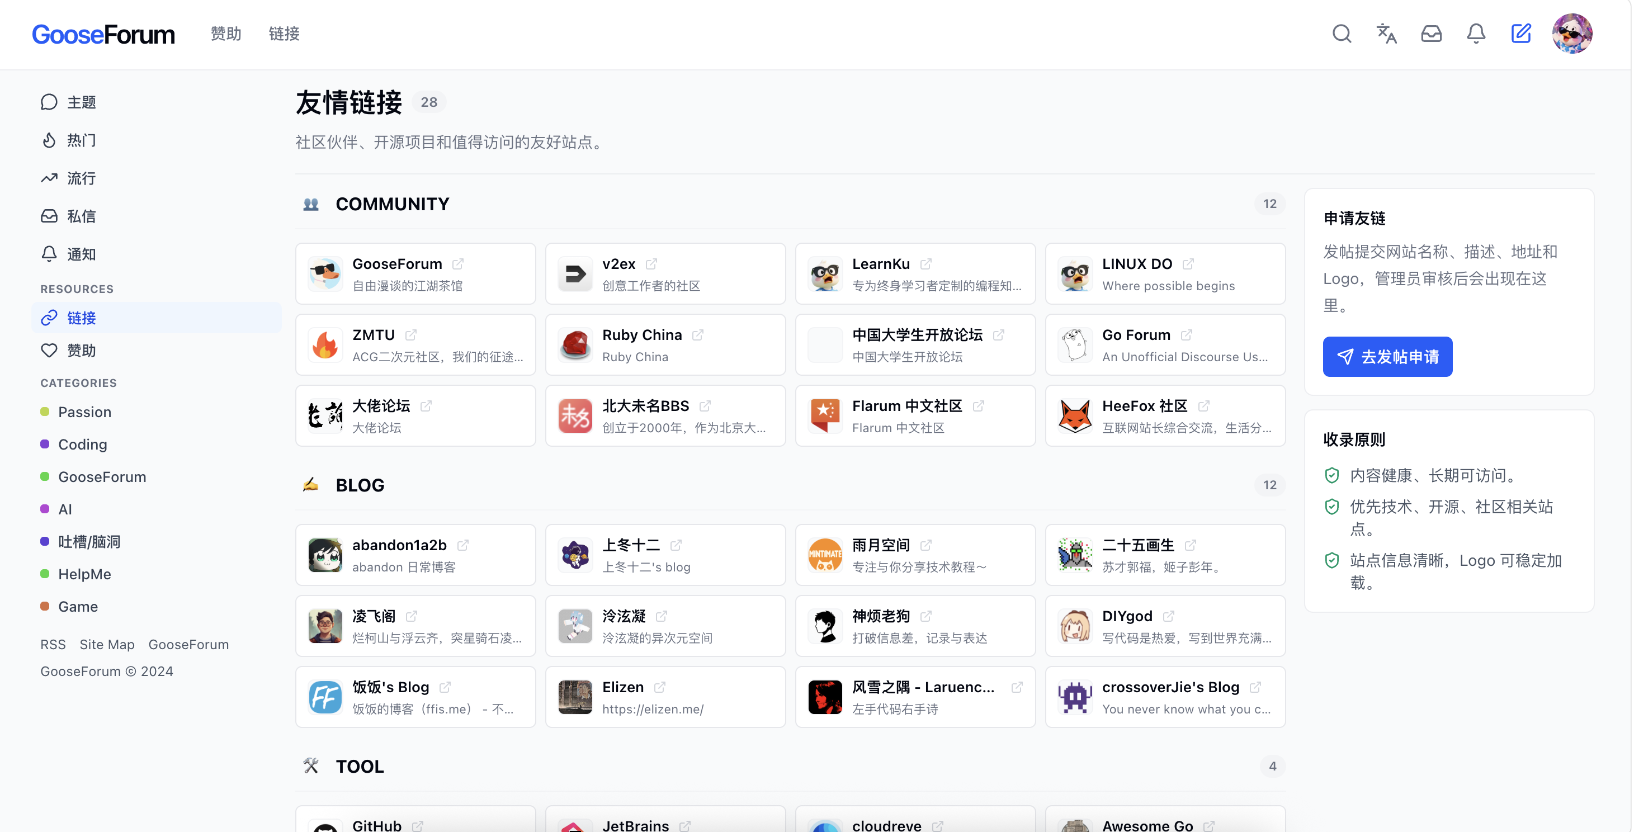The image size is (1634, 832).
Task: Click the Ruby China gem icon
Action: coord(575,345)
